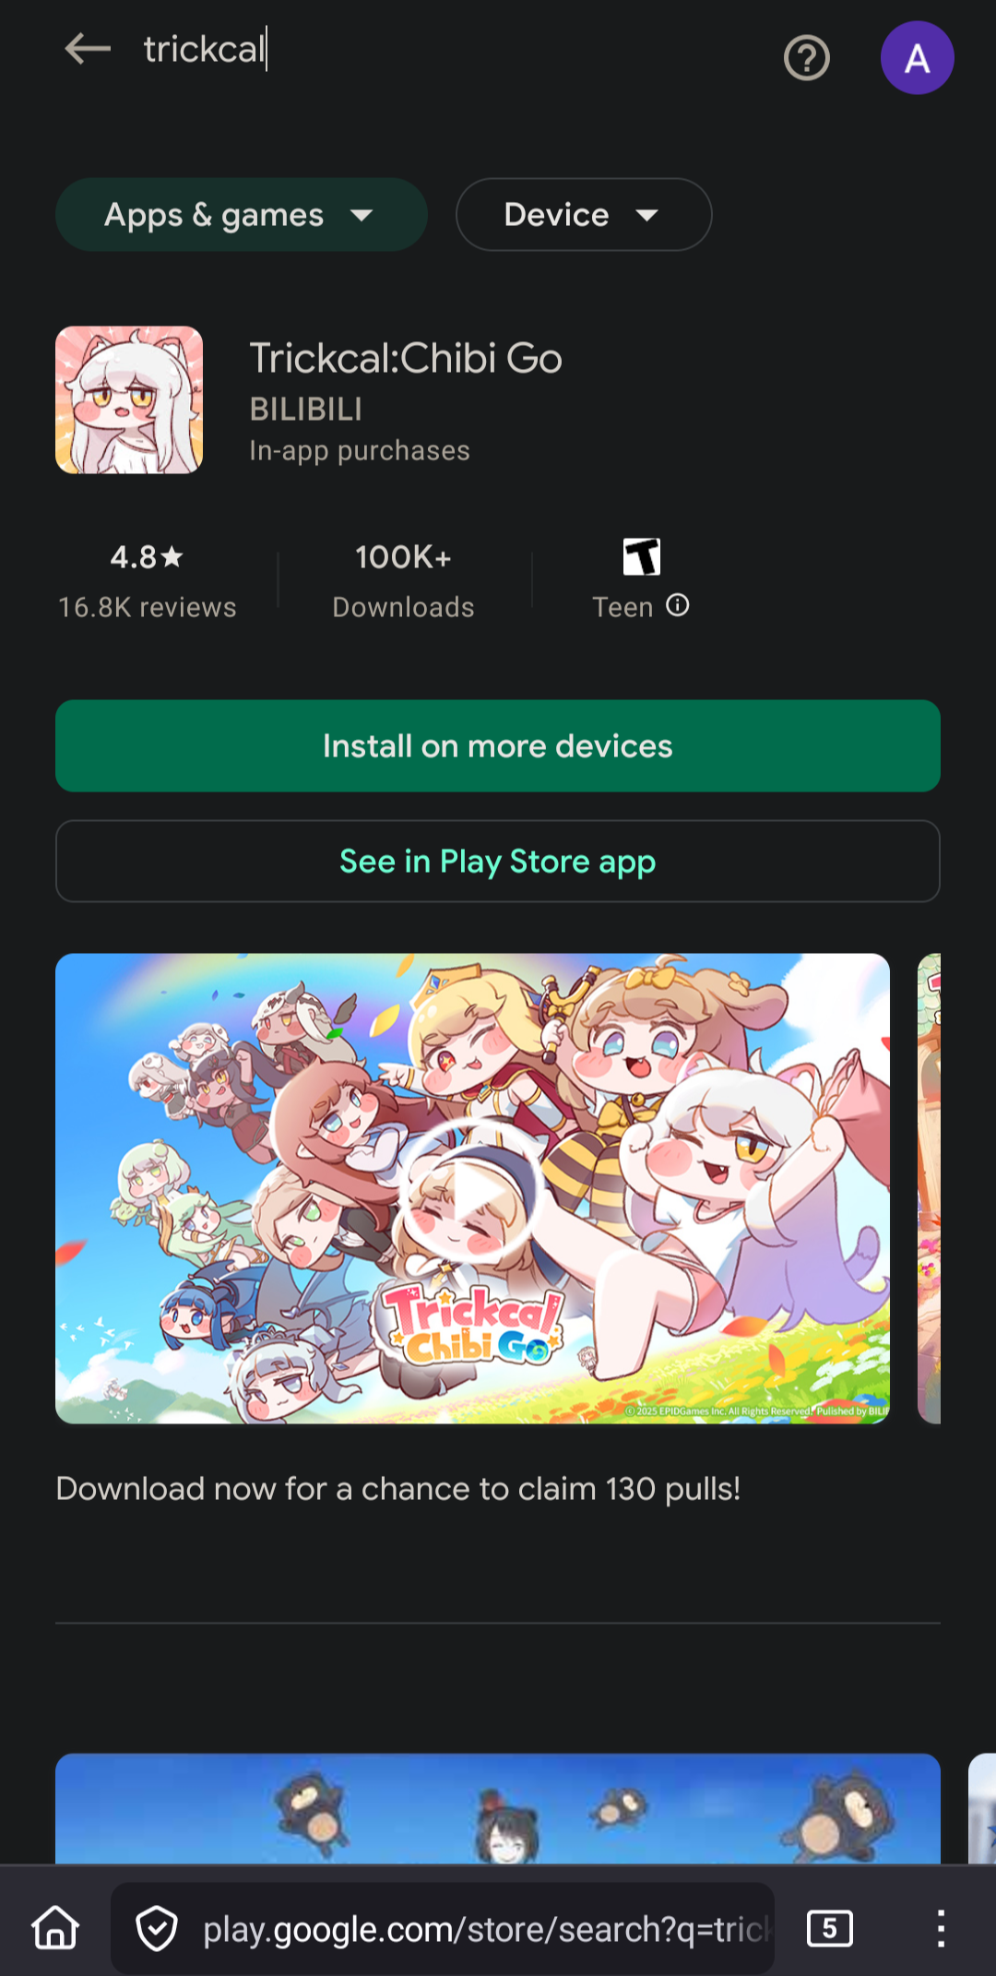Tap the shield security icon in URL bar
Image resolution: width=996 pixels, height=1976 pixels.
point(157,1928)
